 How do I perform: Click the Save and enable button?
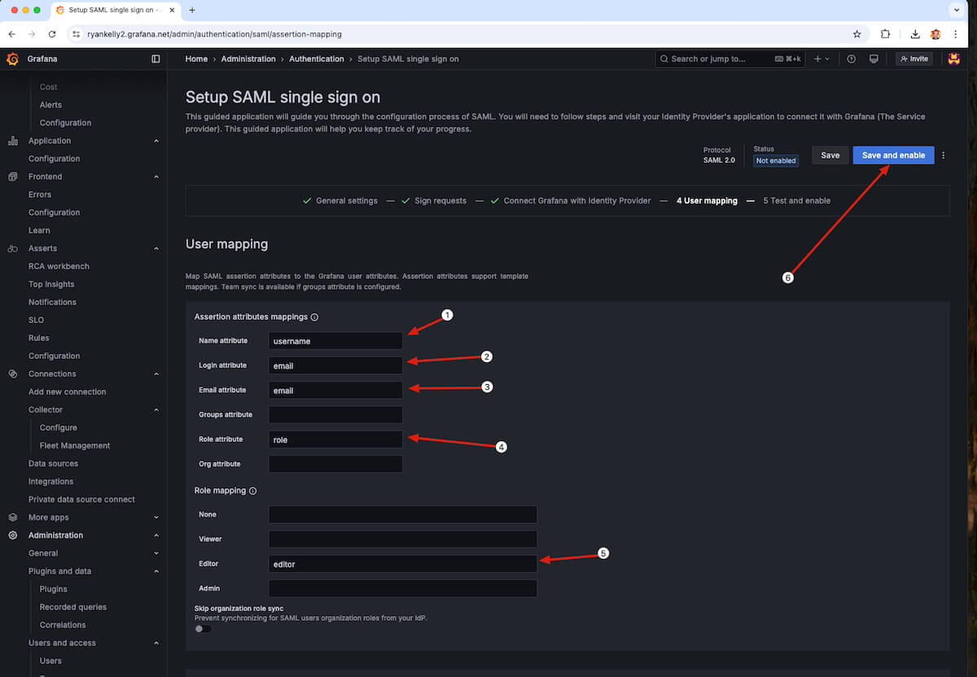tap(893, 155)
